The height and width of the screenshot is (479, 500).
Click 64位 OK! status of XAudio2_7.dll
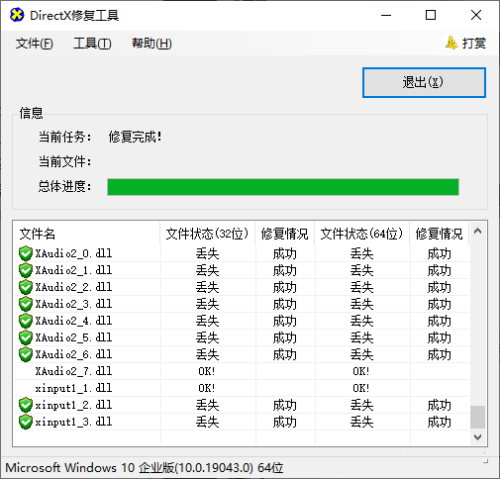point(361,371)
